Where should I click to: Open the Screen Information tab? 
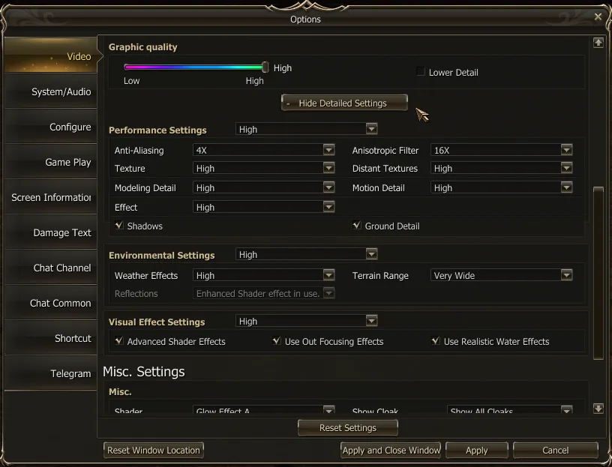[x=51, y=197]
